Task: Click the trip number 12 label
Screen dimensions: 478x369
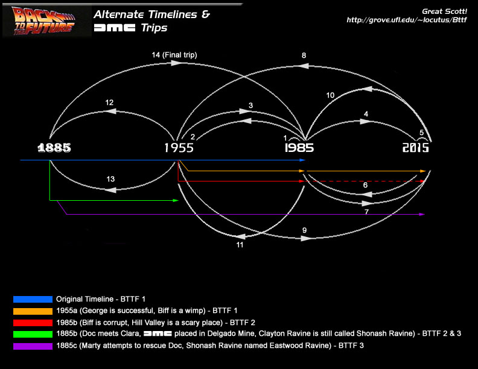Action: pyautogui.click(x=109, y=102)
